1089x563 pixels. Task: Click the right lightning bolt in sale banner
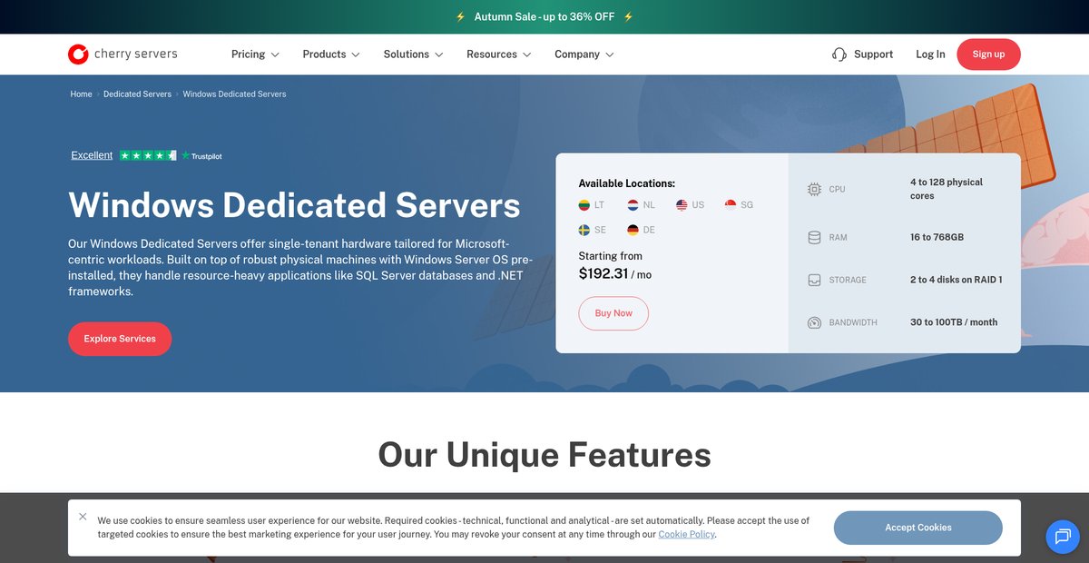pyautogui.click(x=628, y=17)
